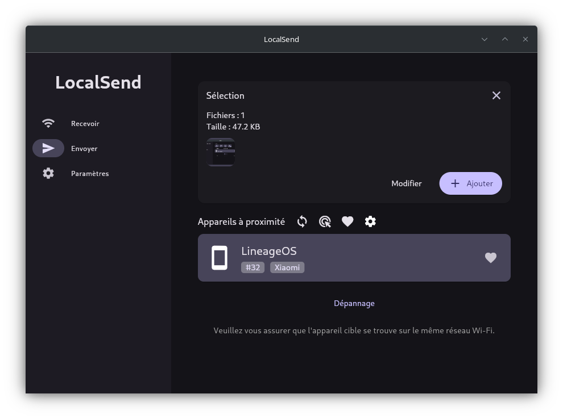Minimize the LocalSend window
The height and width of the screenshot is (419, 563).
tap(485, 39)
